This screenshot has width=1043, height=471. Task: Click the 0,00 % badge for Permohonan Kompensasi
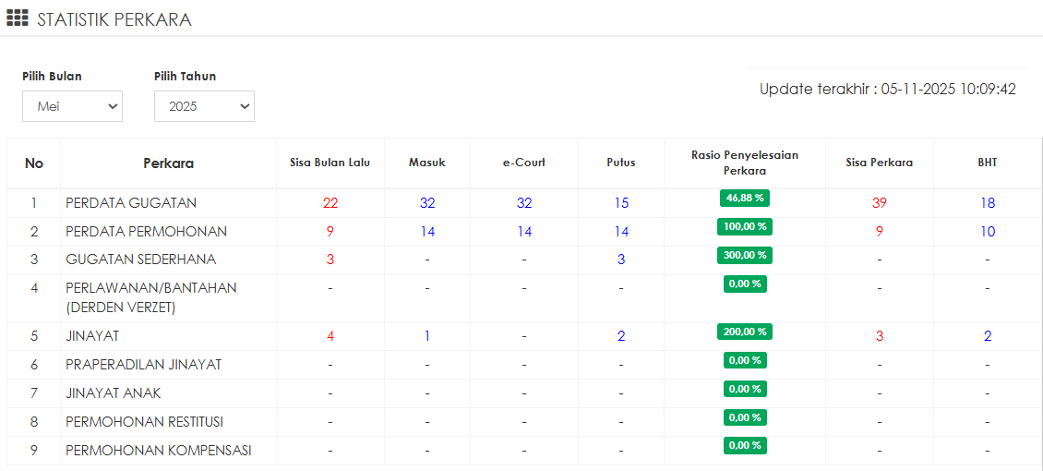[744, 445]
